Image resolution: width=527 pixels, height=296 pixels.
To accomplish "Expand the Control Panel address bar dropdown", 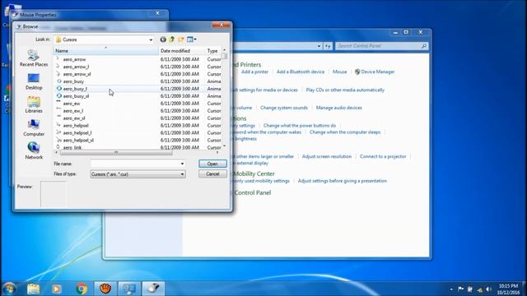I will click(x=319, y=46).
